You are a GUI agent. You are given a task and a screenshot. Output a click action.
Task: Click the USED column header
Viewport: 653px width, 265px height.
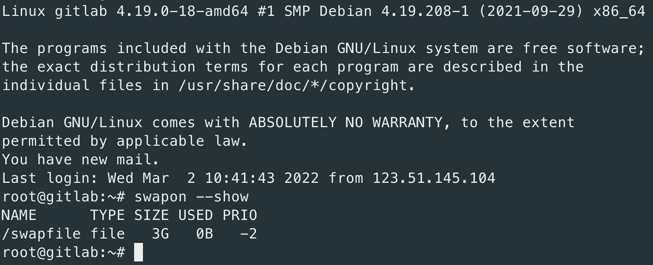pos(196,215)
